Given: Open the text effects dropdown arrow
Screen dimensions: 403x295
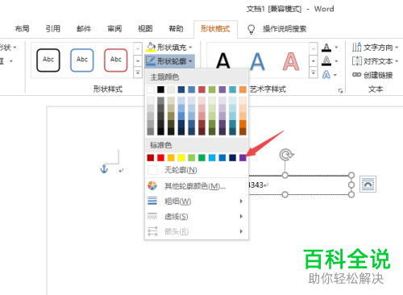Looking at the screenshot, I should coord(335,75).
